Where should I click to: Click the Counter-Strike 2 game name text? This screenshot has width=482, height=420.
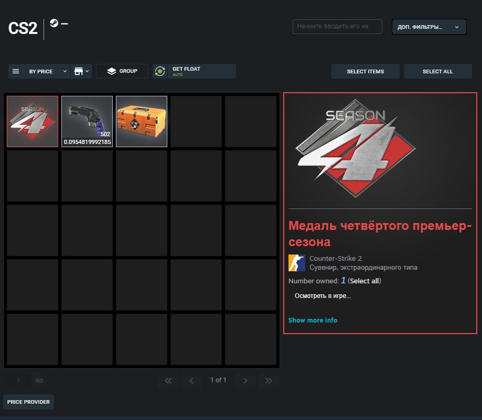click(x=335, y=259)
